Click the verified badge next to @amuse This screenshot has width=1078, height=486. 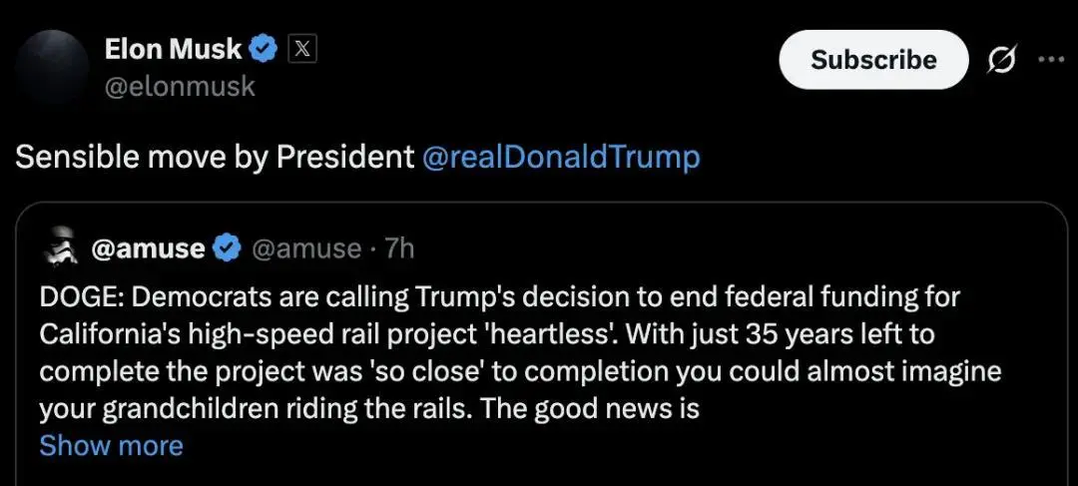pyautogui.click(x=229, y=248)
